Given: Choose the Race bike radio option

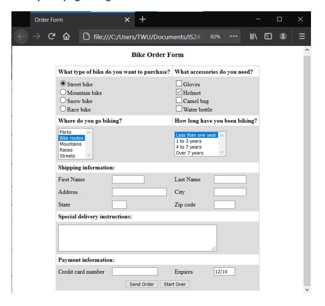Looking at the screenshot, I should tap(63, 109).
